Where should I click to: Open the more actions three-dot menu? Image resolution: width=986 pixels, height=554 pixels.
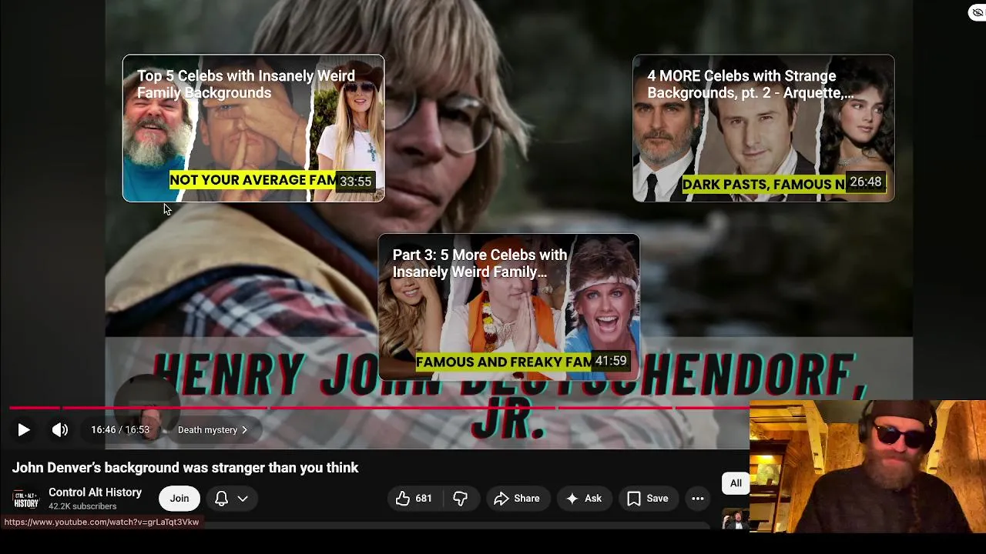coord(698,499)
